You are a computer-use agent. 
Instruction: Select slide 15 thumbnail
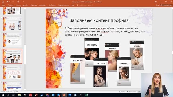(12, 86)
